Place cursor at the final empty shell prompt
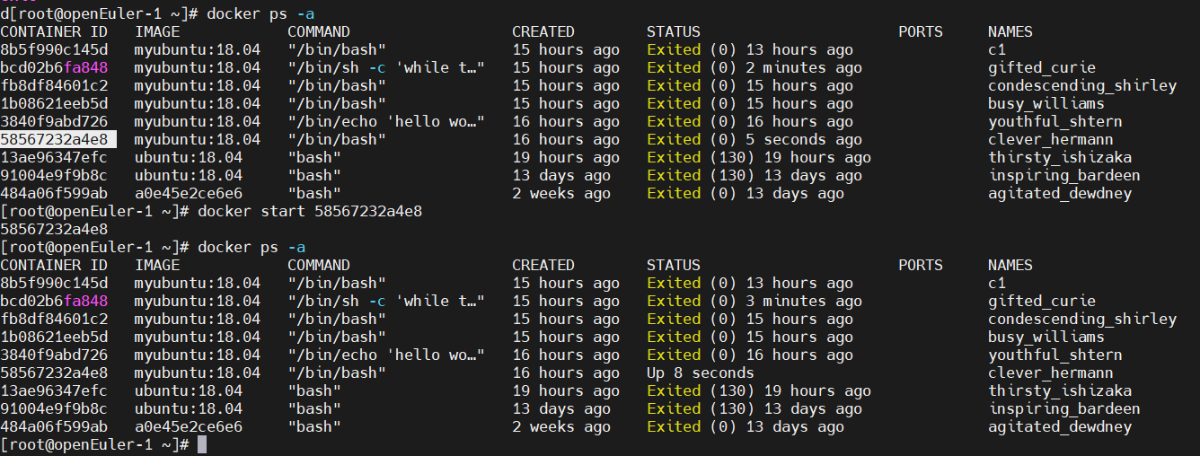The image size is (1200, 456). (202, 444)
